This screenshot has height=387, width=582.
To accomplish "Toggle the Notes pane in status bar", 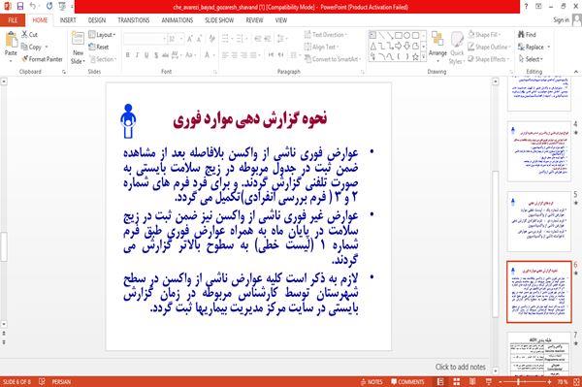I will 372,382.
